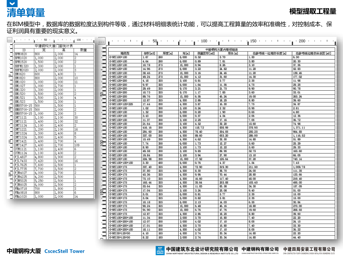Click the 中建钢构大厦内墙明细表 table title
This screenshot has width=343, height=257.
[222, 50]
